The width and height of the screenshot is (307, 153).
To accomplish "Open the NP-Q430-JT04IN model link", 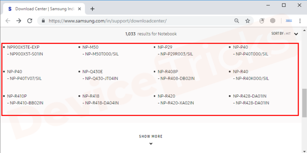I will 102,78.
